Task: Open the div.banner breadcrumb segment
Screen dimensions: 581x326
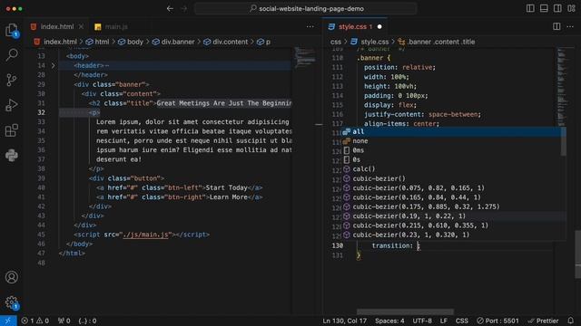Action: 173,42
